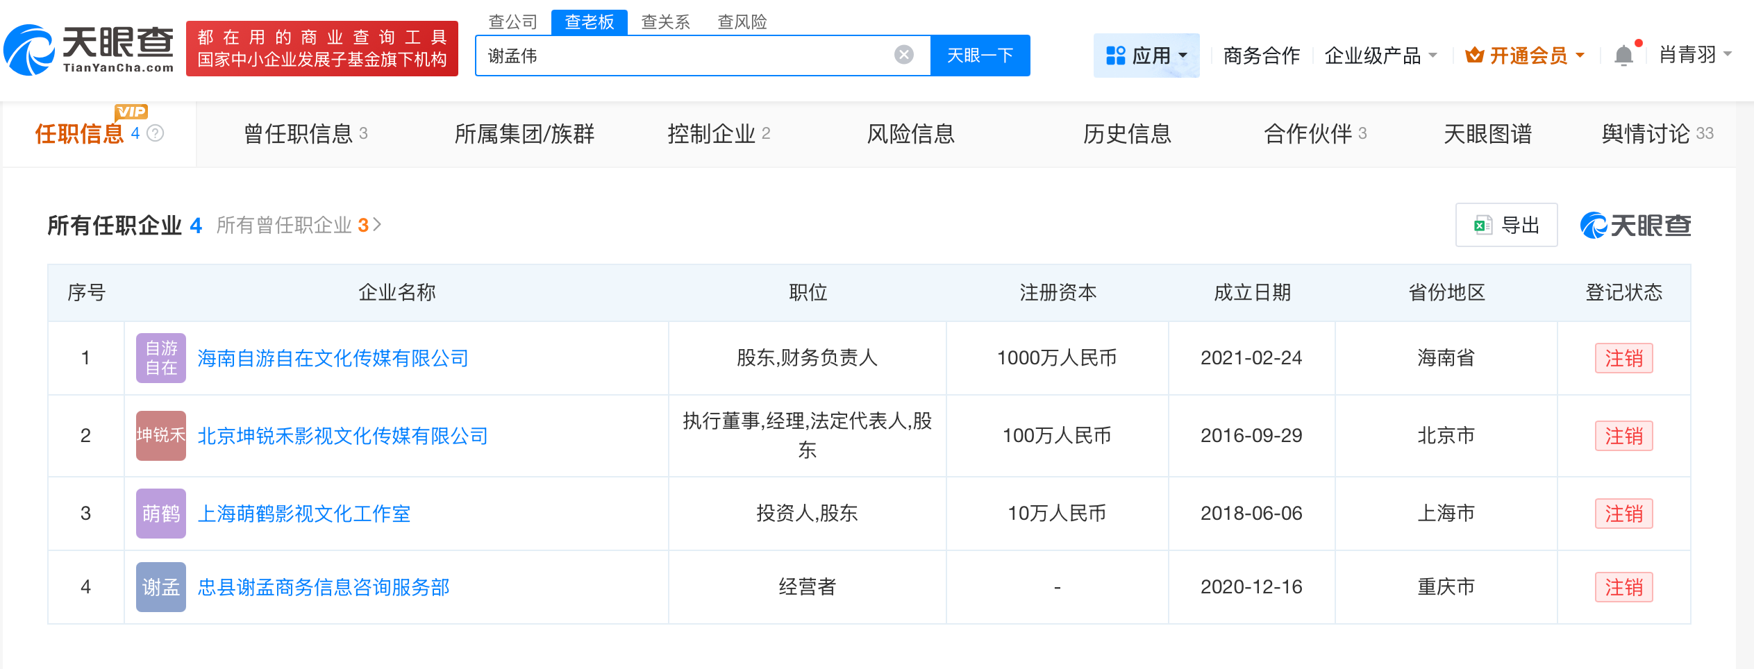Image resolution: width=1754 pixels, height=669 pixels.
Task: Click the question mark beside 任职信息
Action: pos(156,134)
